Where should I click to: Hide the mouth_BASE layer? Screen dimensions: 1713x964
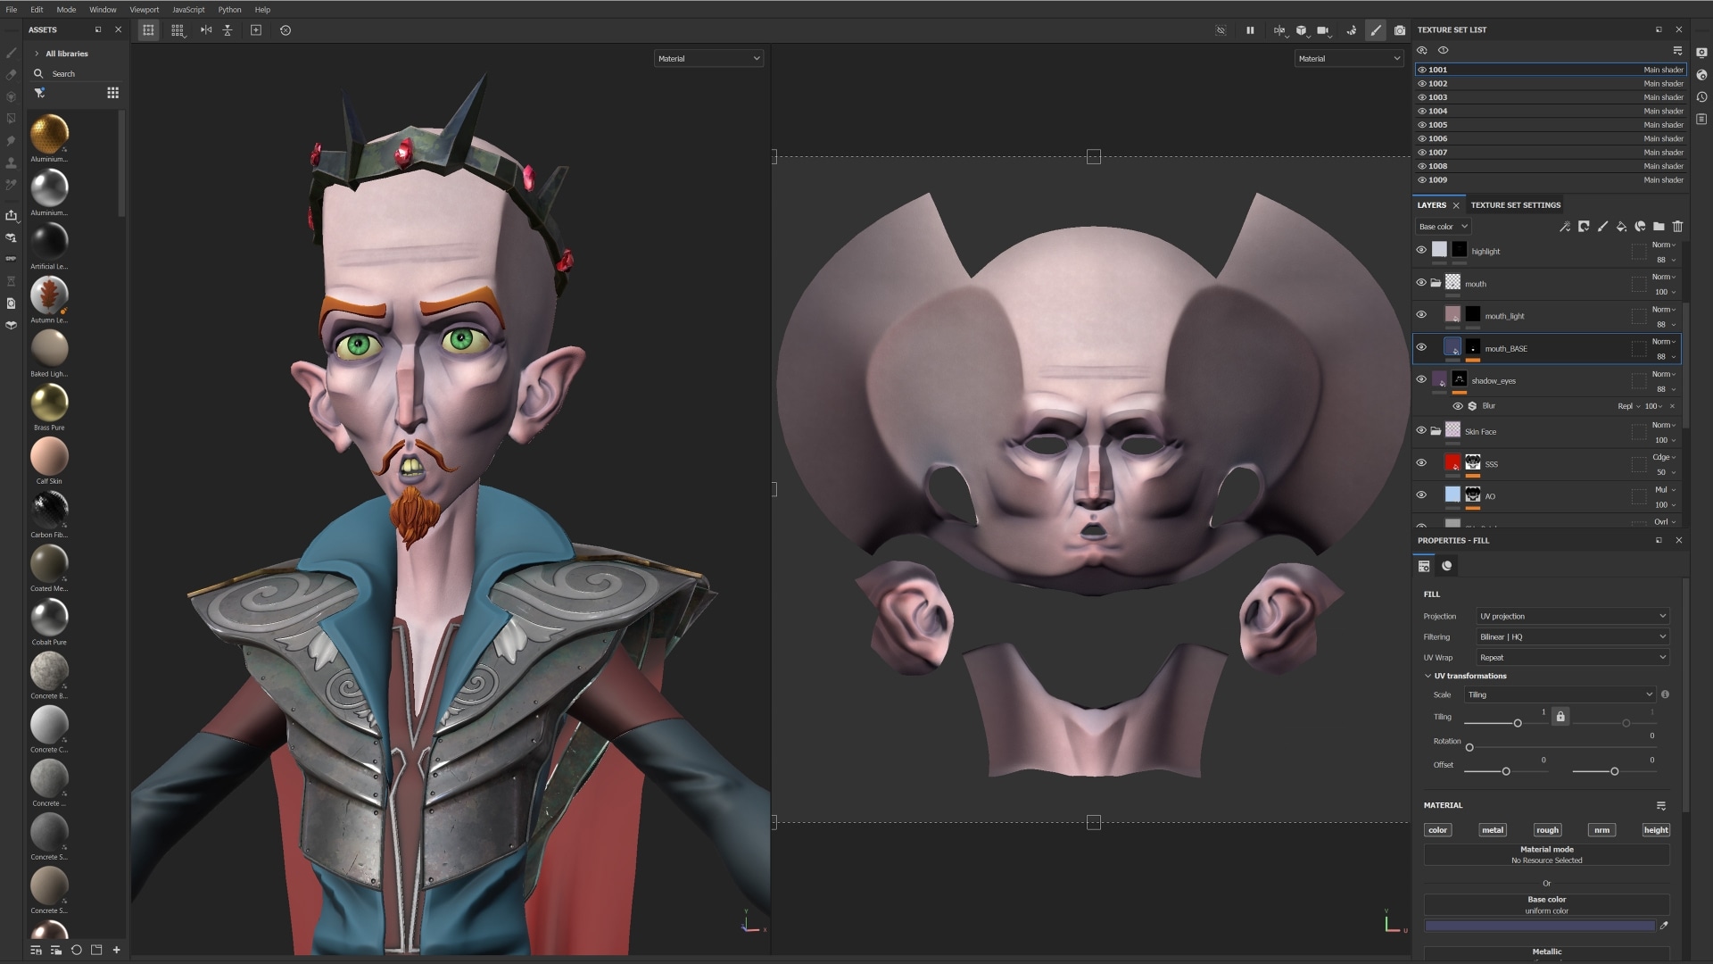1421,347
